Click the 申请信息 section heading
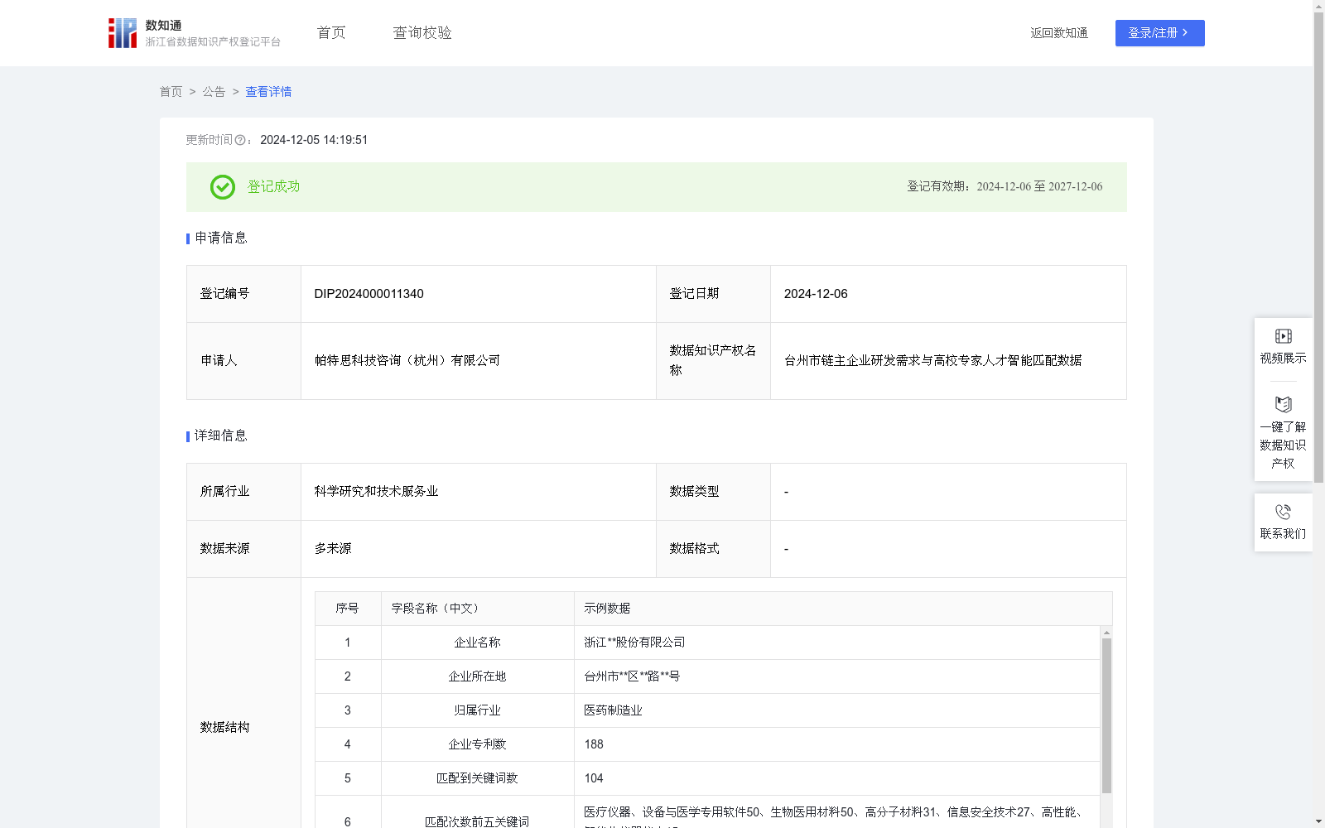The height and width of the screenshot is (828, 1325). click(221, 238)
